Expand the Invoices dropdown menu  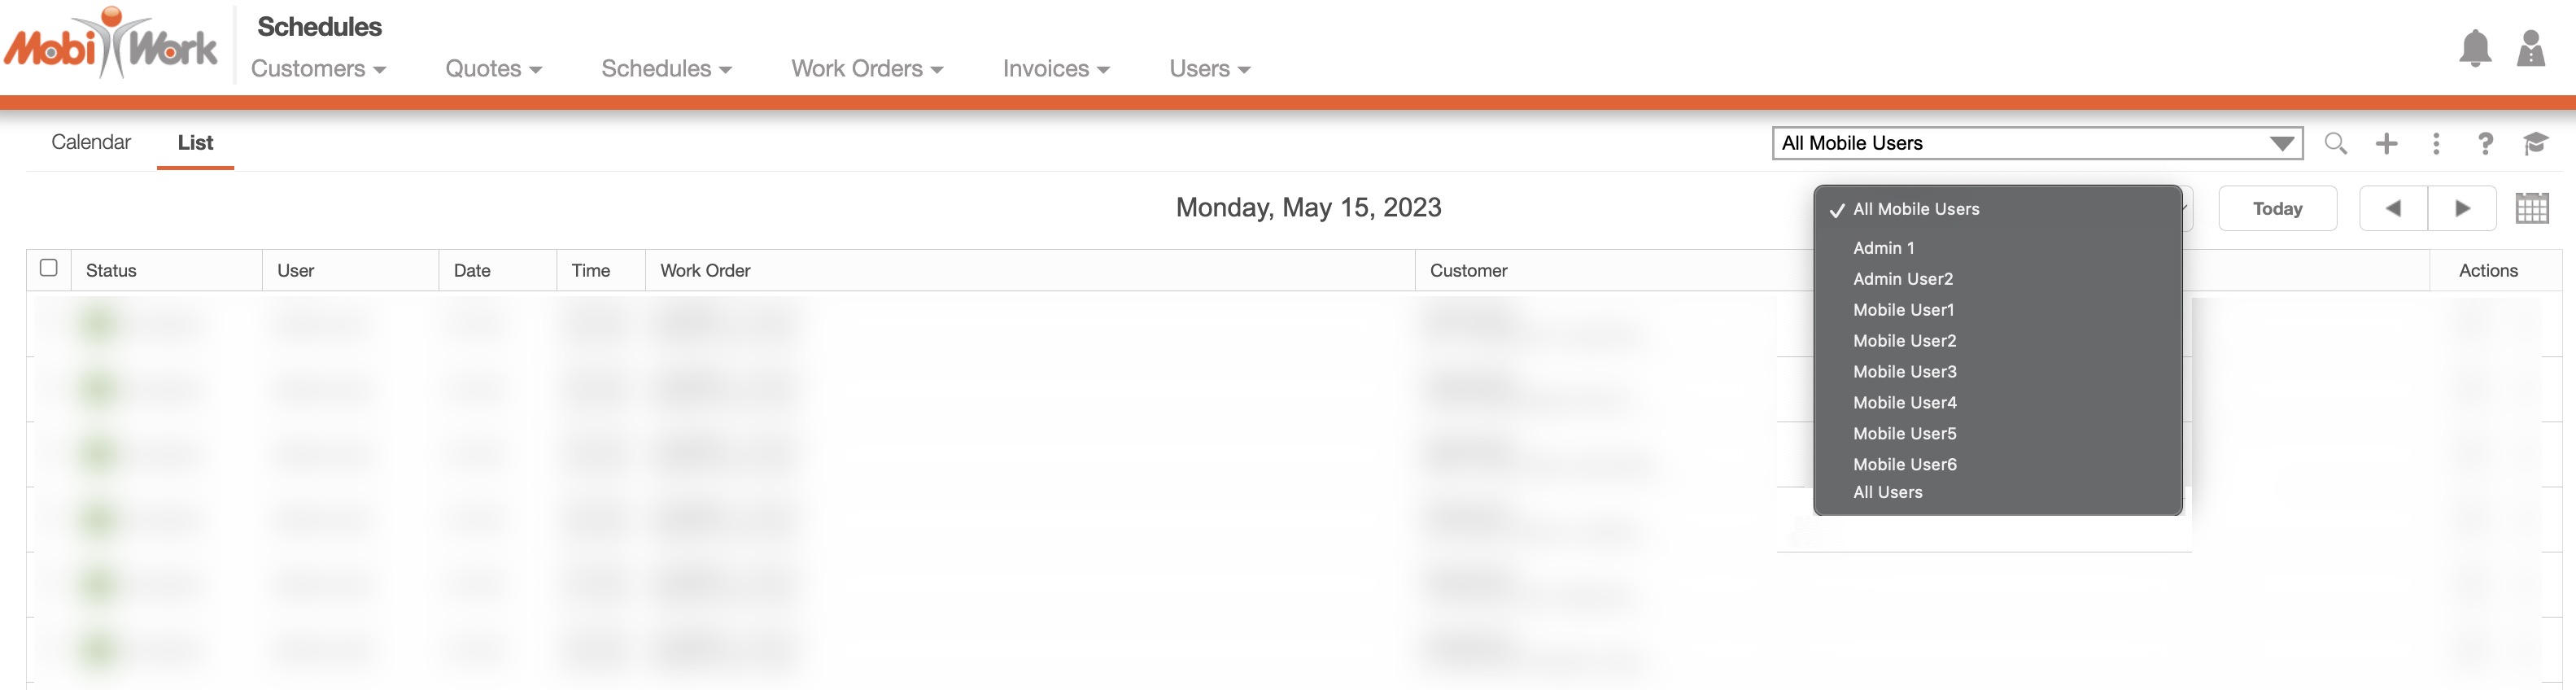(x=1055, y=69)
